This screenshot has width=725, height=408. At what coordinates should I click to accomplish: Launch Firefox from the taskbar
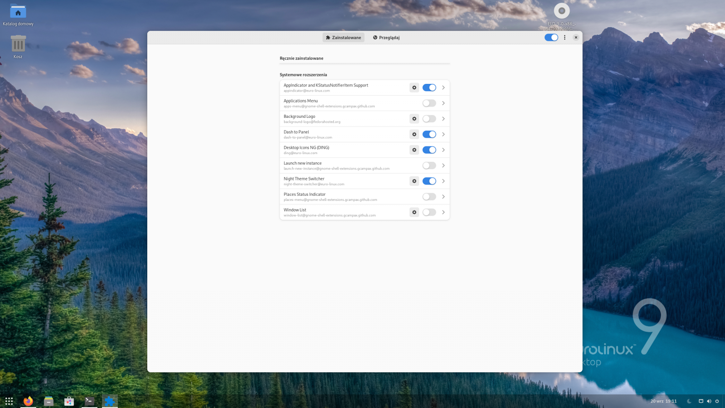pyautogui.click(x=28, y=401)
